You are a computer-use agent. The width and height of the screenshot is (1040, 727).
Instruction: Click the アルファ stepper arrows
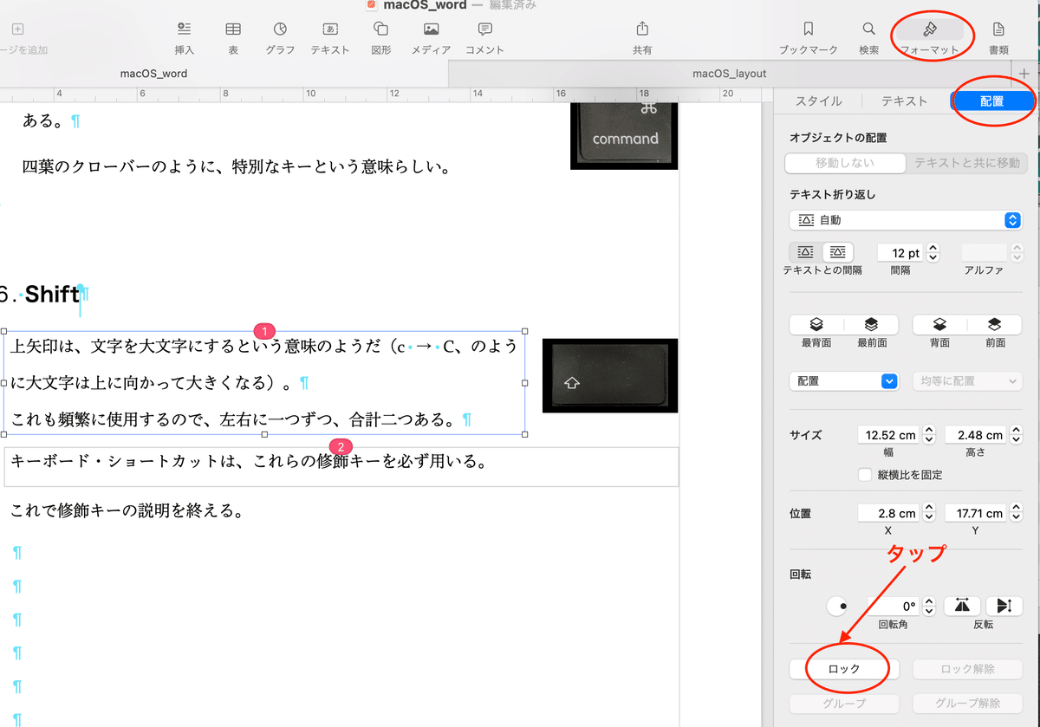coord(1017,253)
